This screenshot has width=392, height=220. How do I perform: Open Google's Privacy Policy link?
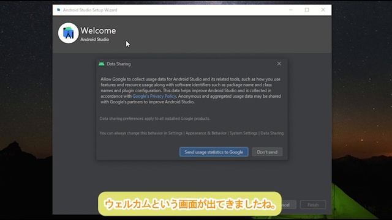tap(154, 96)
